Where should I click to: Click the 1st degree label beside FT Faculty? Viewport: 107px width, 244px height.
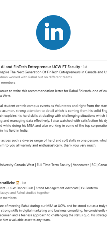pyautogui.click(x=85, y=67)
